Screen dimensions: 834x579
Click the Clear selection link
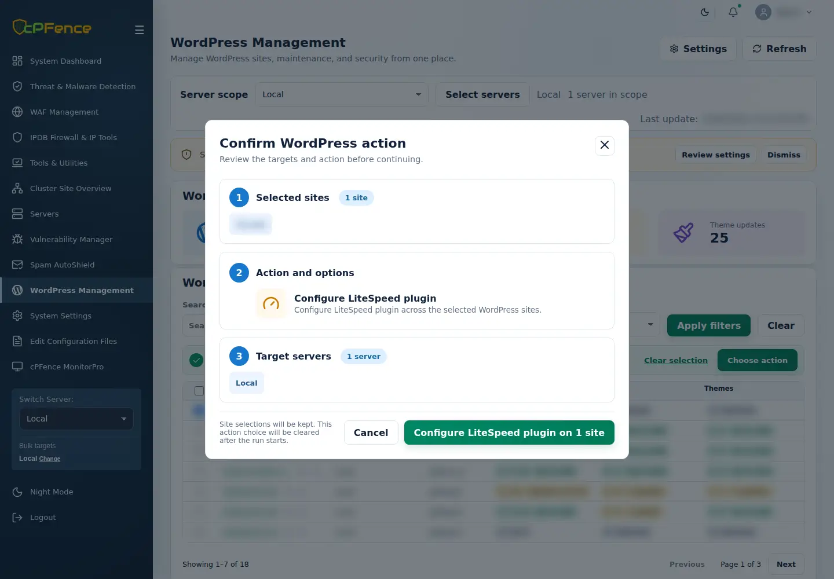point(676,360)
